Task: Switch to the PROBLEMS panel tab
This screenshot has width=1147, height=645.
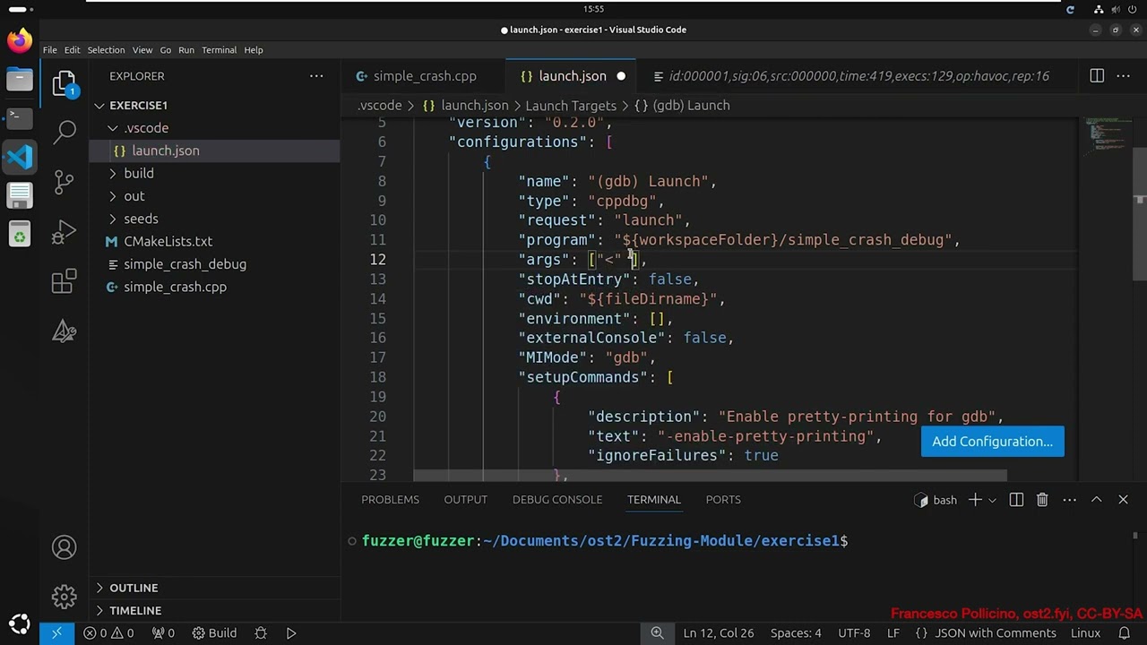Action: click(x=390, y=500)
